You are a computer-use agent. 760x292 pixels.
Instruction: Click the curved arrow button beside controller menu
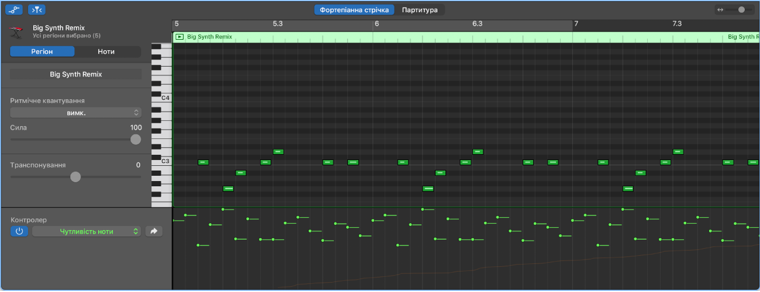click(x=154, y=231)
